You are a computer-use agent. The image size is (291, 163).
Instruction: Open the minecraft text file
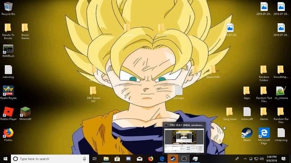(247, 114)
